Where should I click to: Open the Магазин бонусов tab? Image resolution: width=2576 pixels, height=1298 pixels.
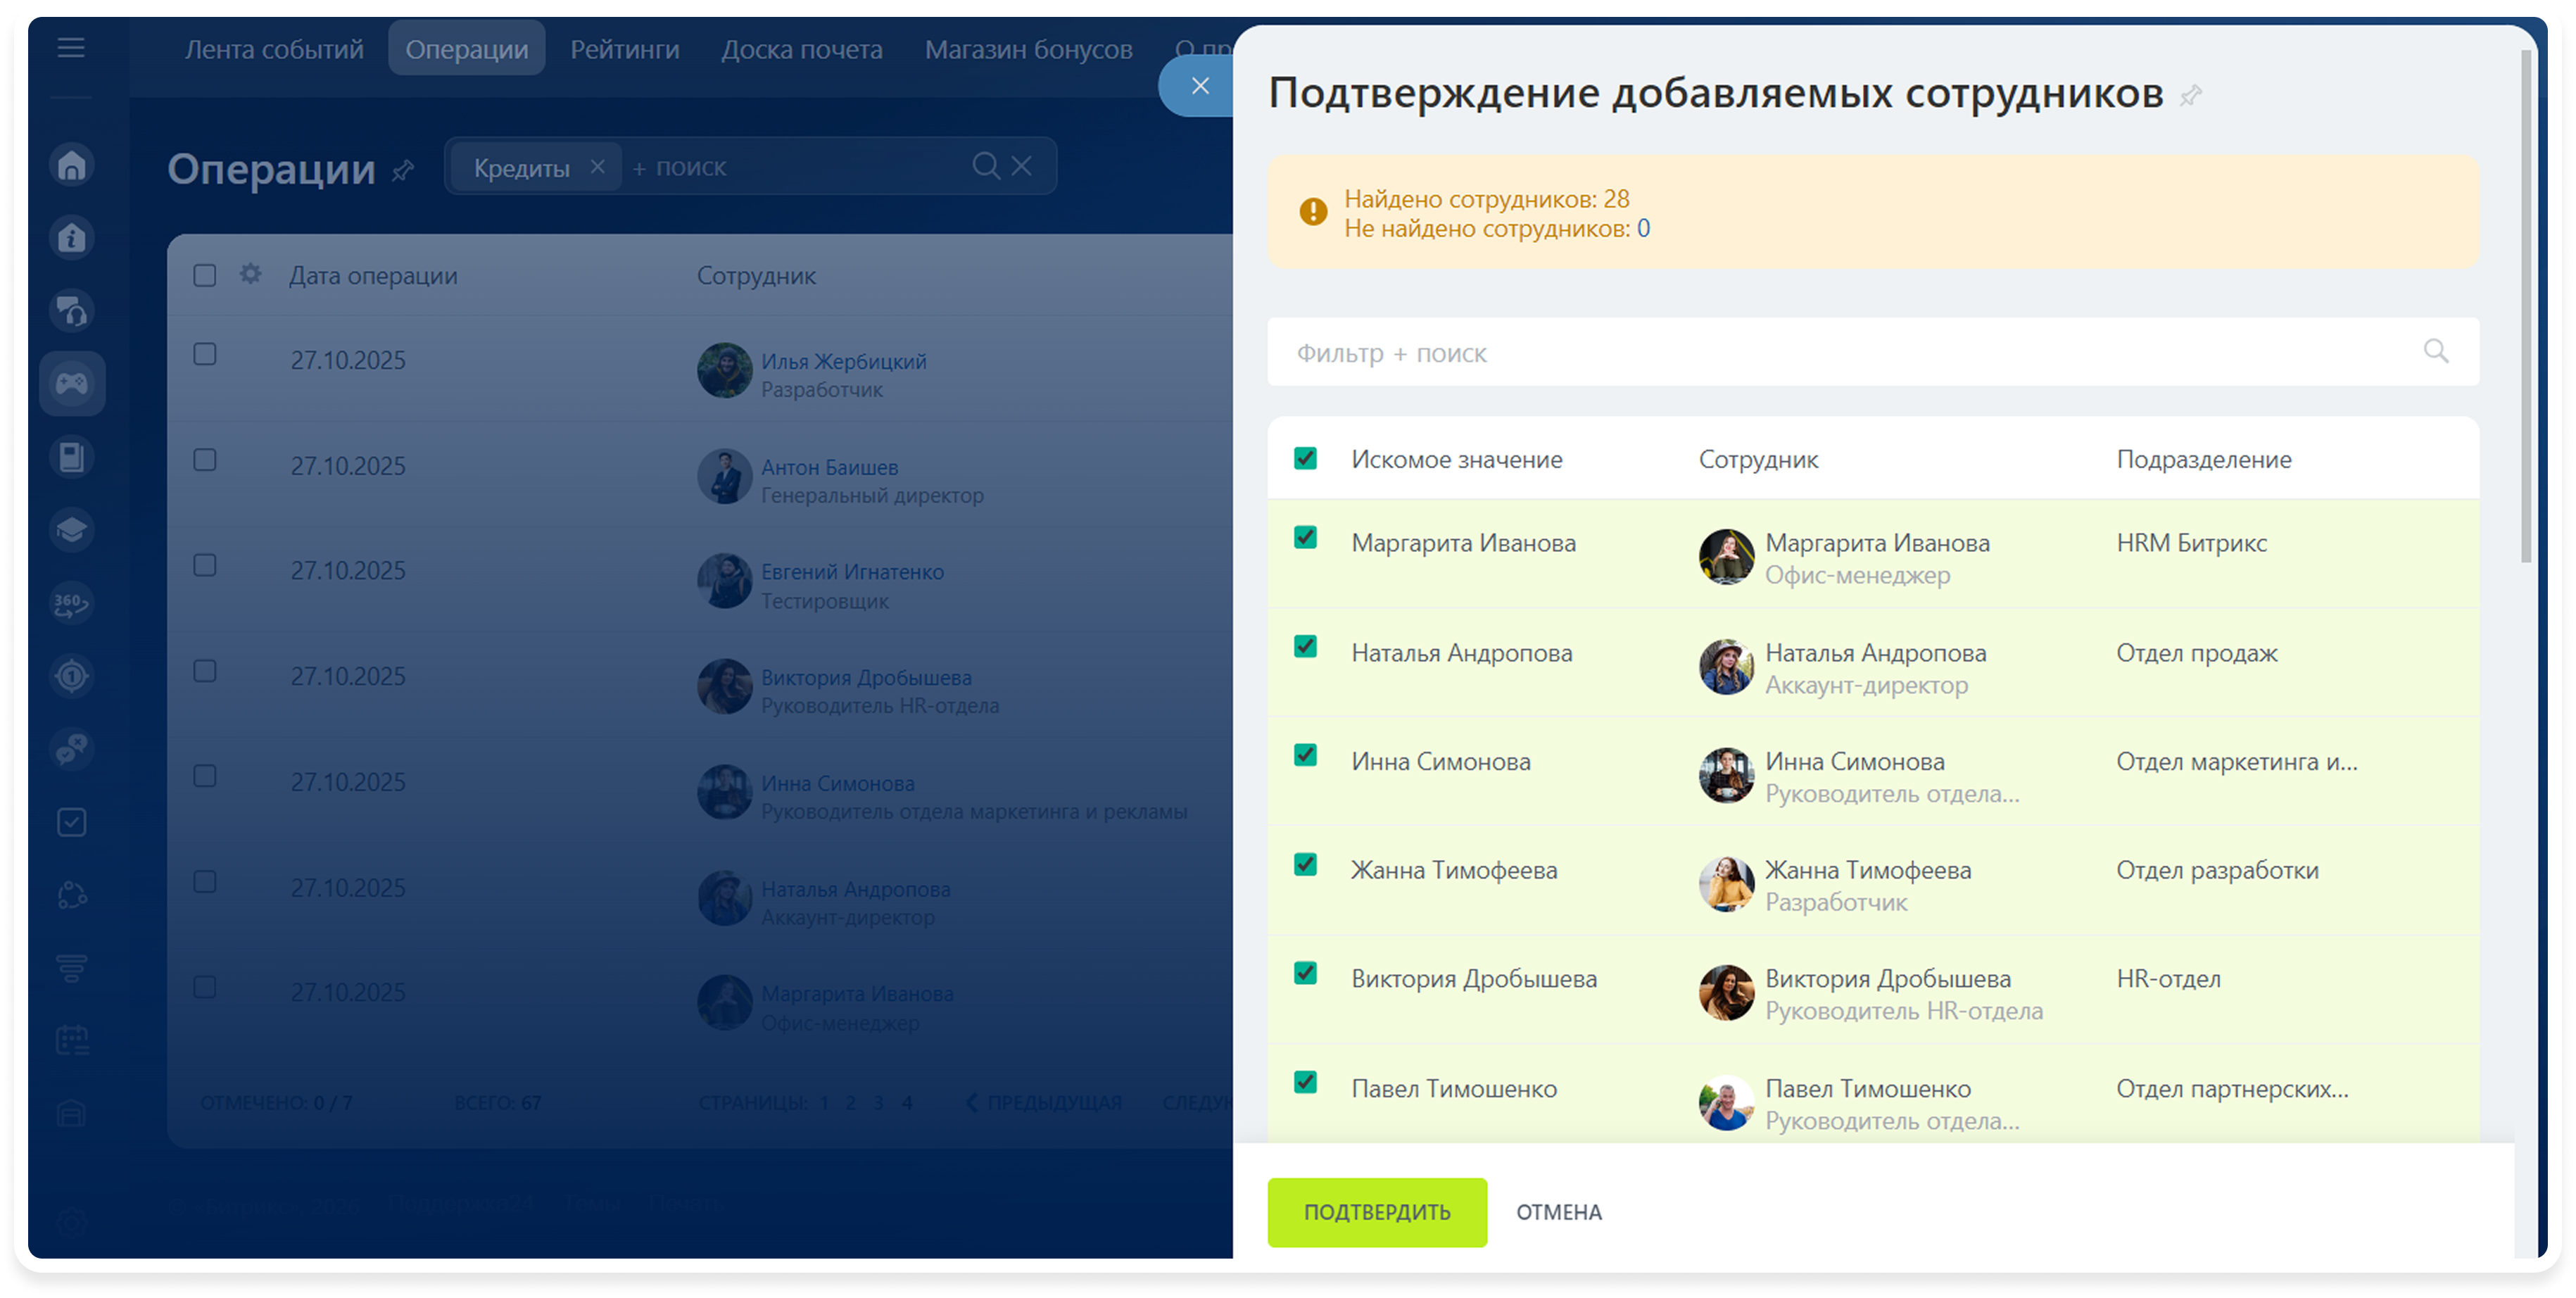tap(1028, 49)
